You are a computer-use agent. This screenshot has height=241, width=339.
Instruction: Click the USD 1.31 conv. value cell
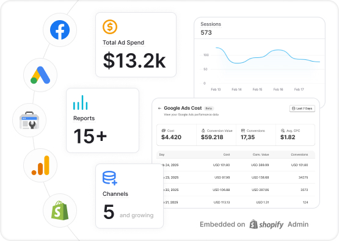click(263, 203)
